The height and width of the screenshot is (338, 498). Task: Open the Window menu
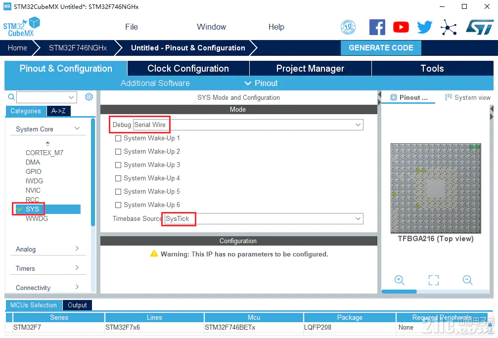[211, 27]
